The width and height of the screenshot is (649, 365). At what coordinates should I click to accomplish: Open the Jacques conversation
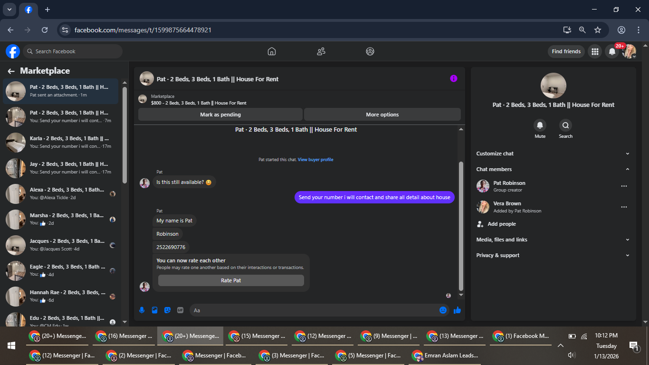[x=61, y=245]
